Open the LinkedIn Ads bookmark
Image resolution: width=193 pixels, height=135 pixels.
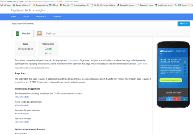click(164, 5)
